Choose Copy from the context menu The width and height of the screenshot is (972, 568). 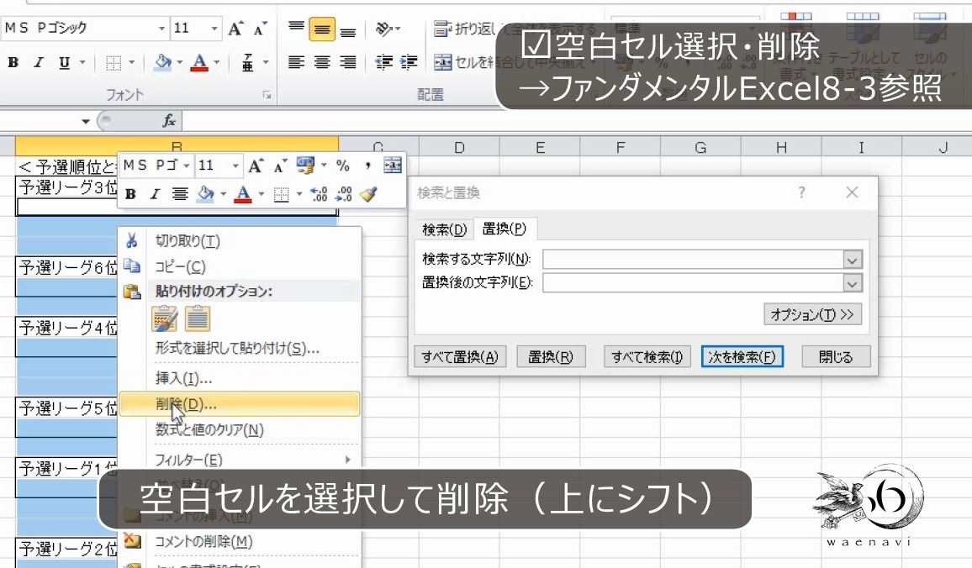tap(240, 267)
